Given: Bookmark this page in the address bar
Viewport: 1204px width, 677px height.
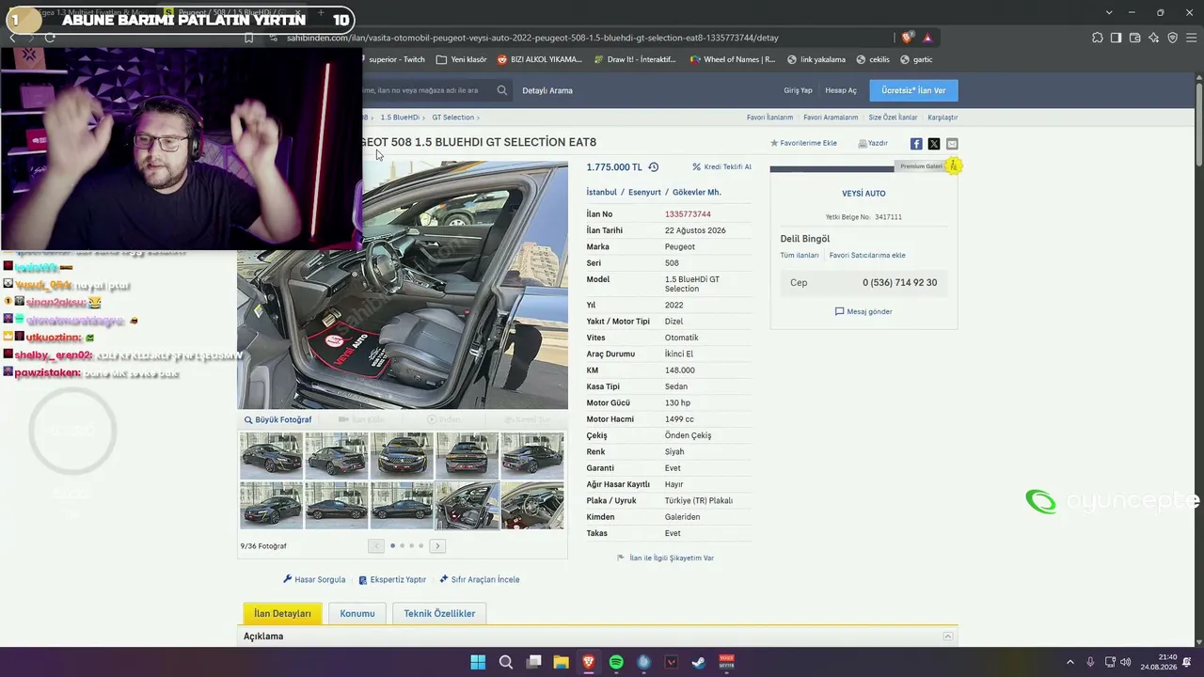Looking at the screenshot, I should pos(248,38).
